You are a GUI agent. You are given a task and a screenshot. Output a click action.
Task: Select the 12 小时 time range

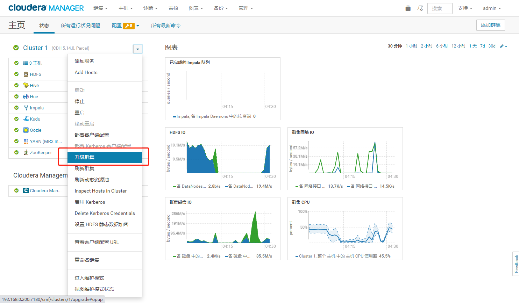458,46
